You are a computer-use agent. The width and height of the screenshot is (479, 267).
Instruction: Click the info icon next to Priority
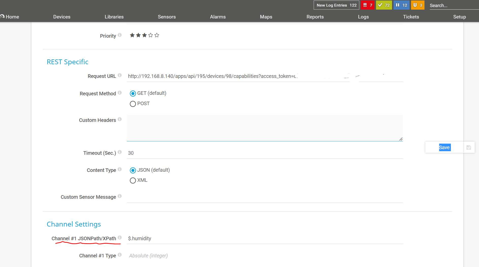tap(120, 35)
